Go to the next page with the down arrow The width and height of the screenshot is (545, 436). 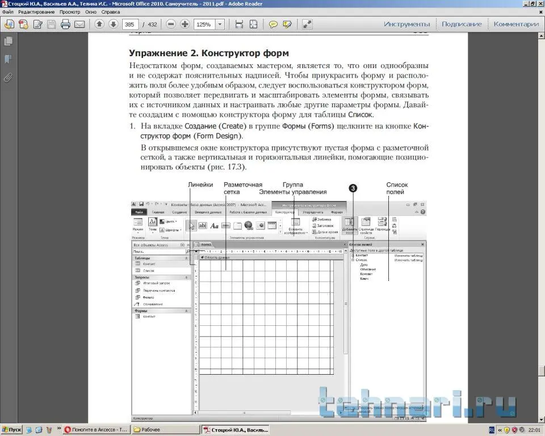(114, 24)
